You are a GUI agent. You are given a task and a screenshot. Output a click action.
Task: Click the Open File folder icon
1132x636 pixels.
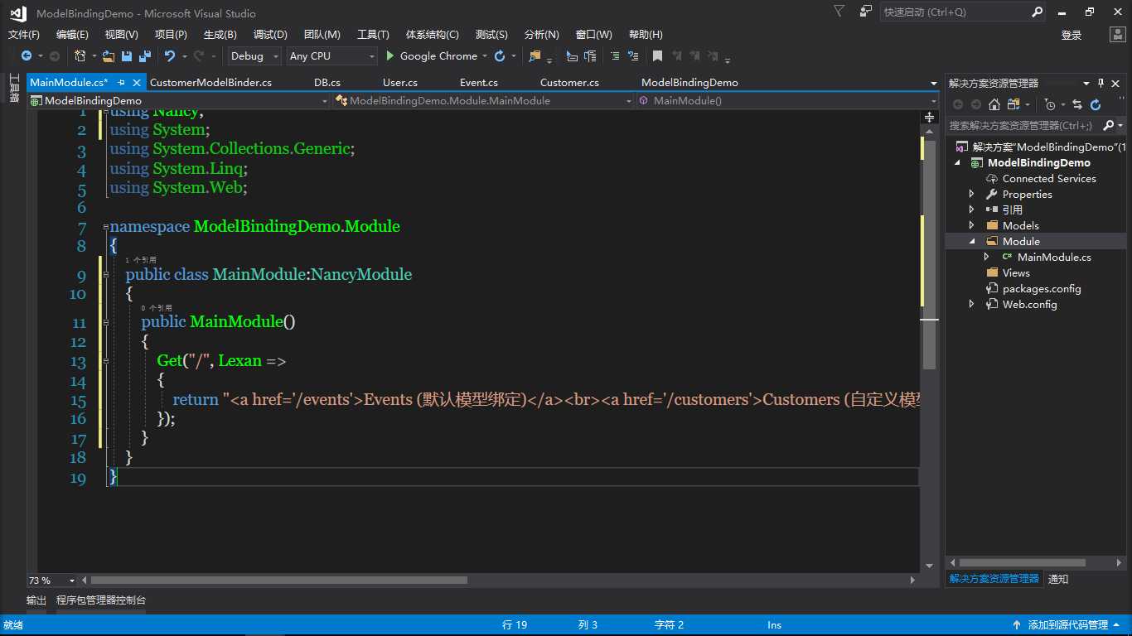click(109, 56)
